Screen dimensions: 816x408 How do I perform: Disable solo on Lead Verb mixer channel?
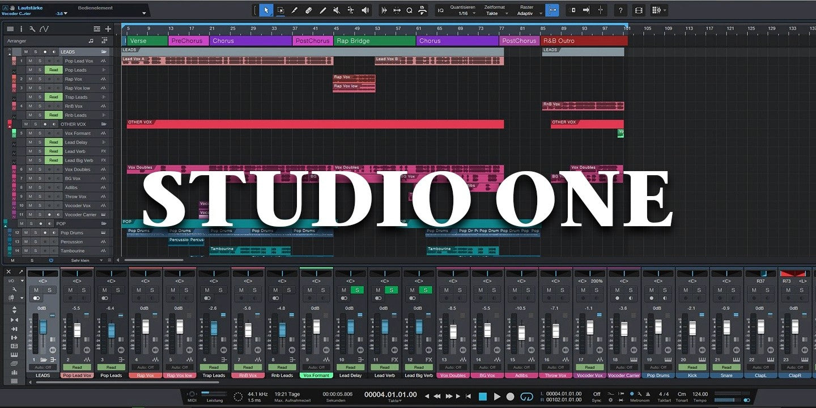pos(391,290)
